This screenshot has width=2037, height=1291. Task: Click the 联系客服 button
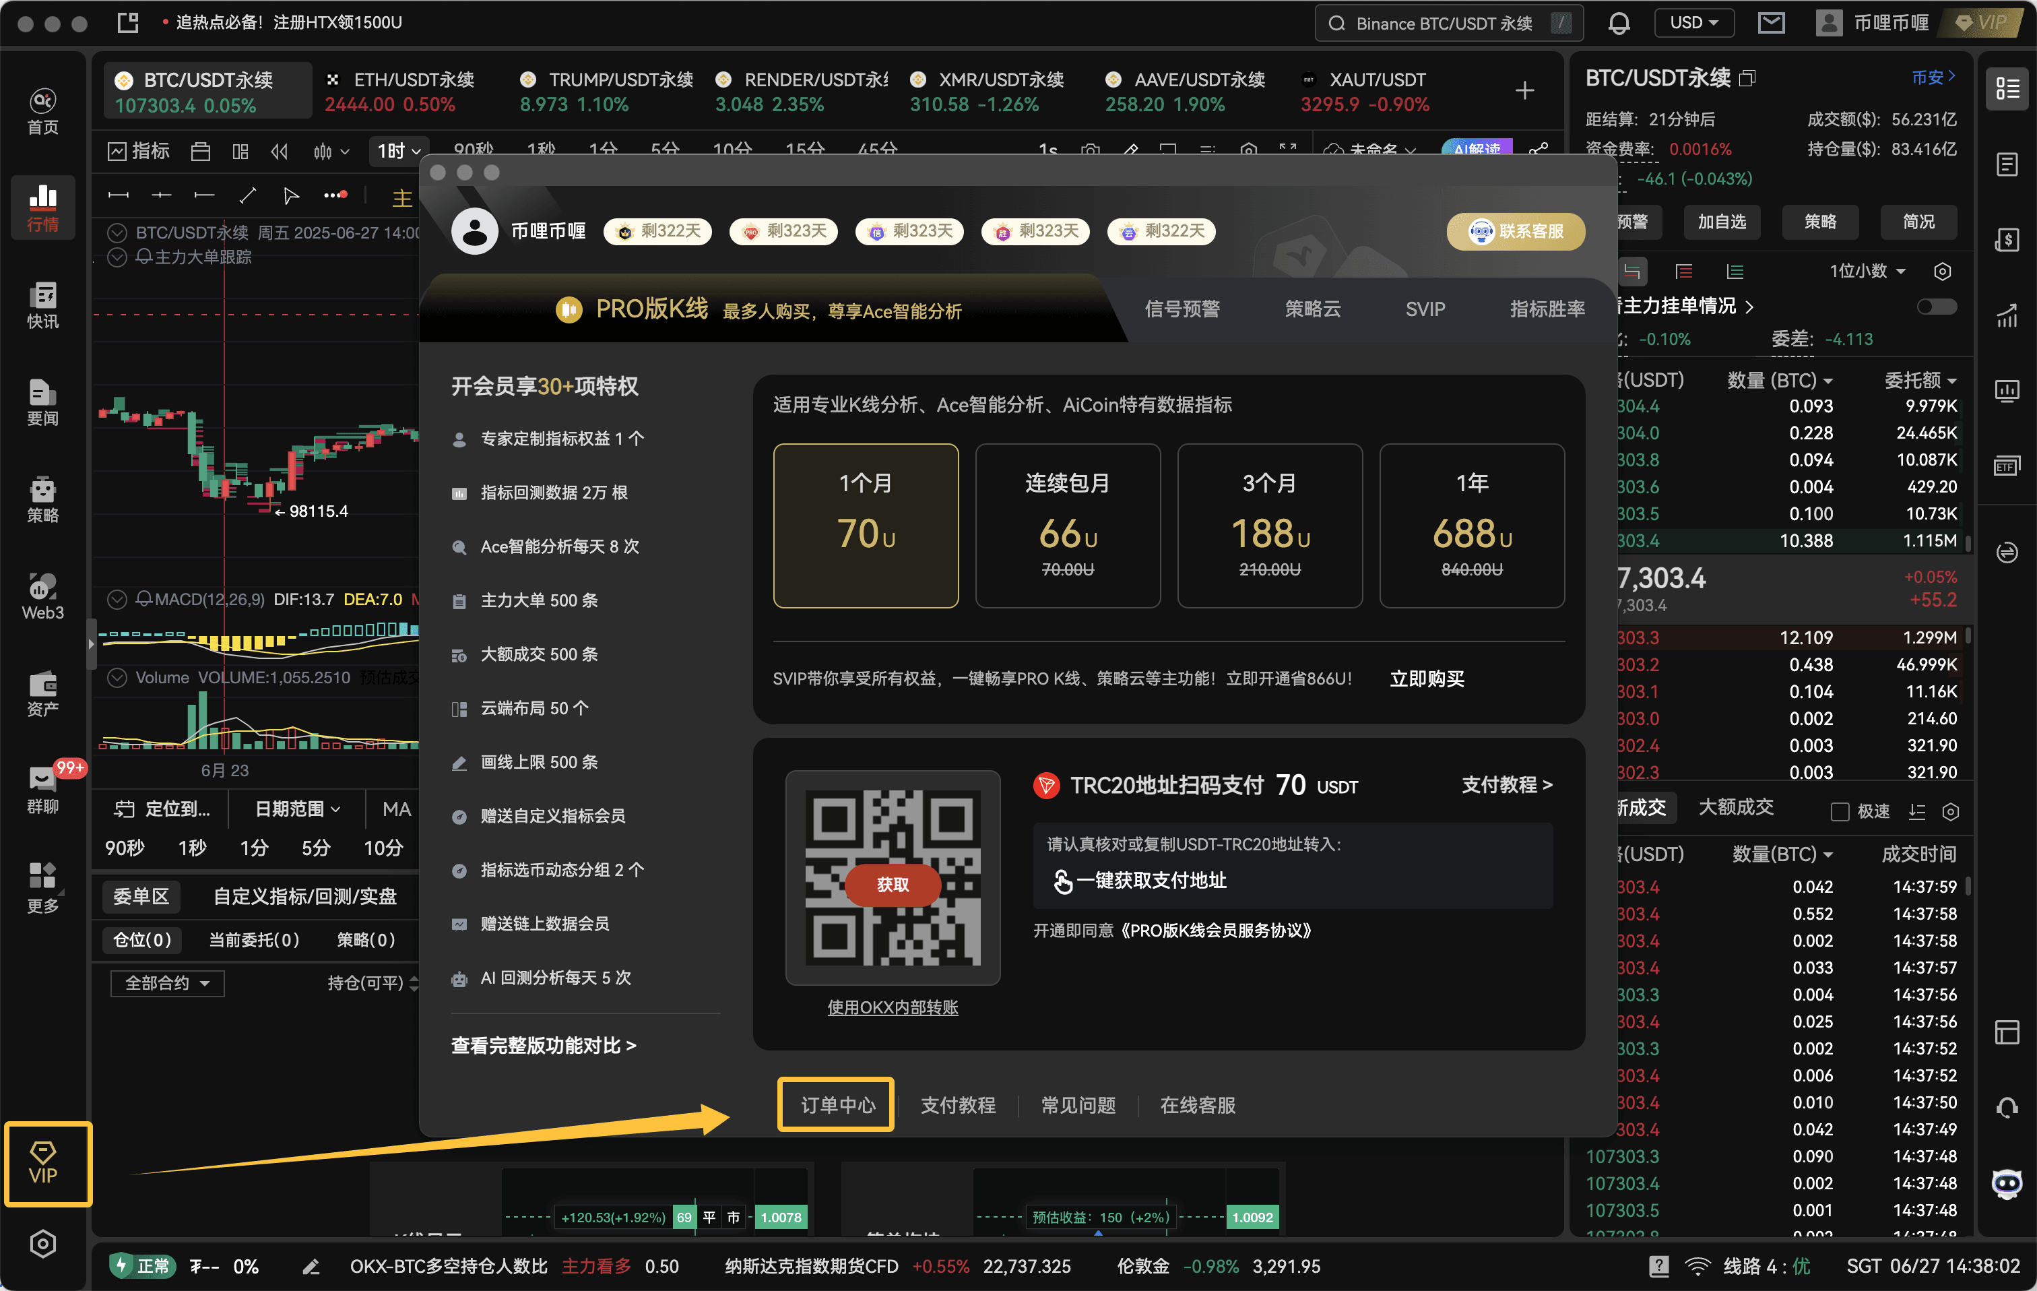point(1516,231)
